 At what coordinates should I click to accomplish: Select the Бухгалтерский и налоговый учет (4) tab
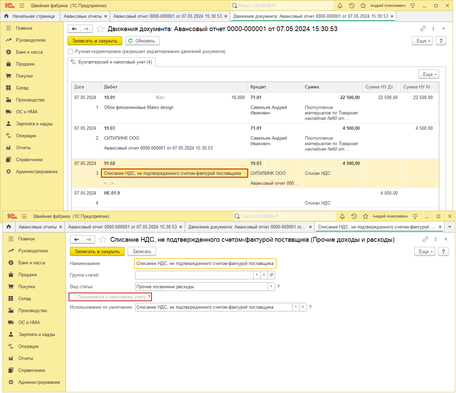point(112,62)
